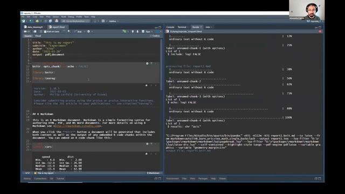Image resolution: width=345 pixels, height=194 pixels.
Task: Select the Viewer tab
Action: [x=223, y=178]
